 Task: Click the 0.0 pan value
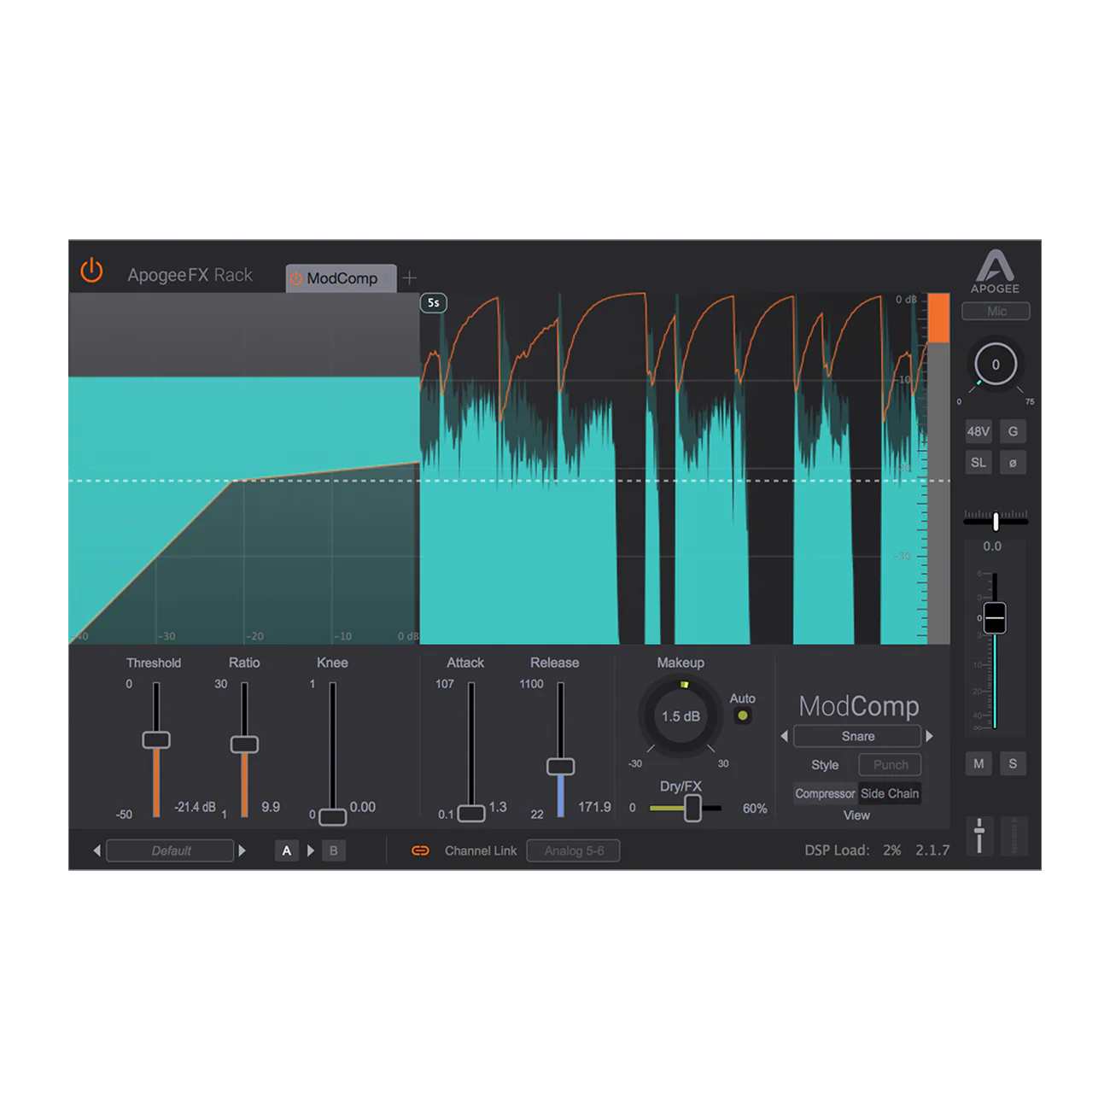(x=992, y=546)
